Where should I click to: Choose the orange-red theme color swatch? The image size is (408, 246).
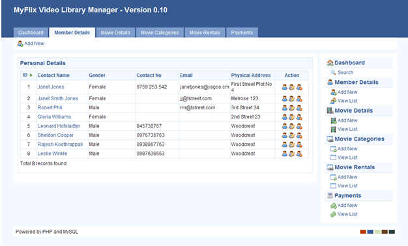[363, 232]
